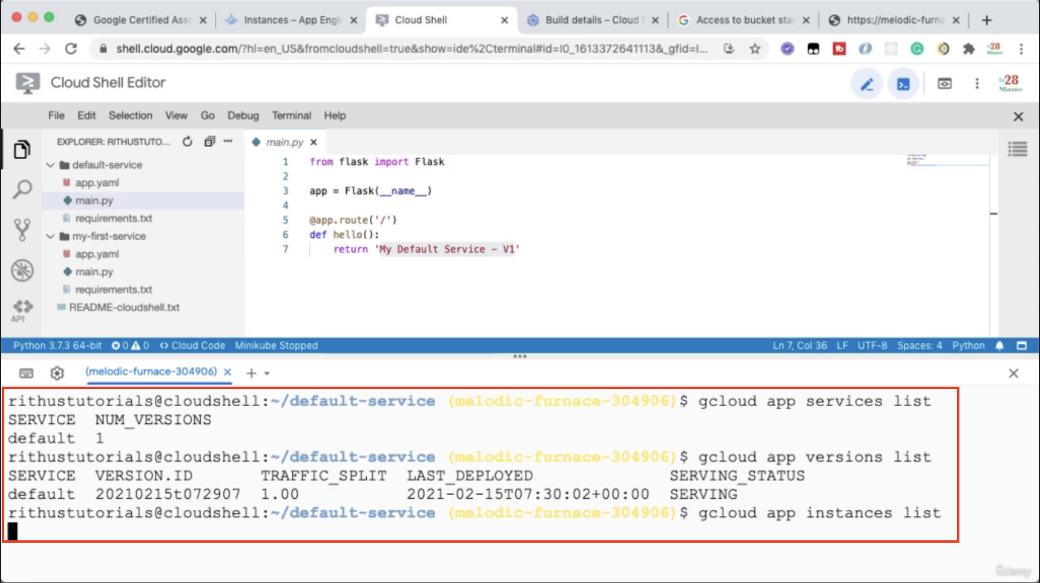The image size is (1040, 583).
Task: Click install app icon in address bar
Action: (x=729, y=49)
